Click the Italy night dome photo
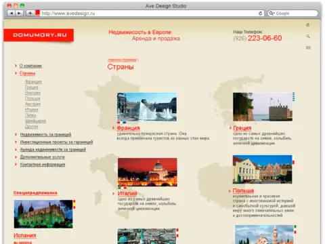Screen dimensions: 325x244 pyautogui.click(x=148, y=172)
